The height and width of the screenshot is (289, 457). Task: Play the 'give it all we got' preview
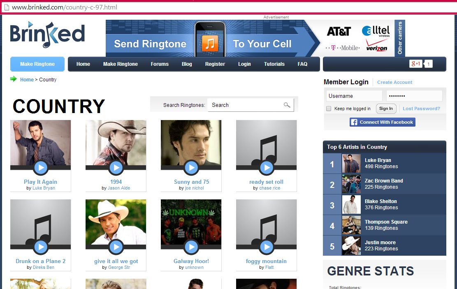tap(116, 247)
